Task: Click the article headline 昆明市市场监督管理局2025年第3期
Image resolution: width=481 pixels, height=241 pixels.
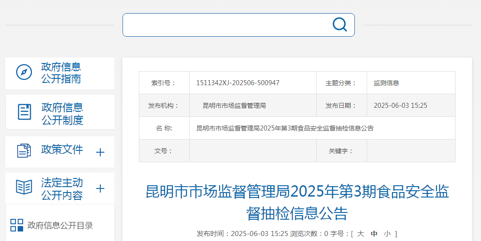Action: tap(297, 202)
